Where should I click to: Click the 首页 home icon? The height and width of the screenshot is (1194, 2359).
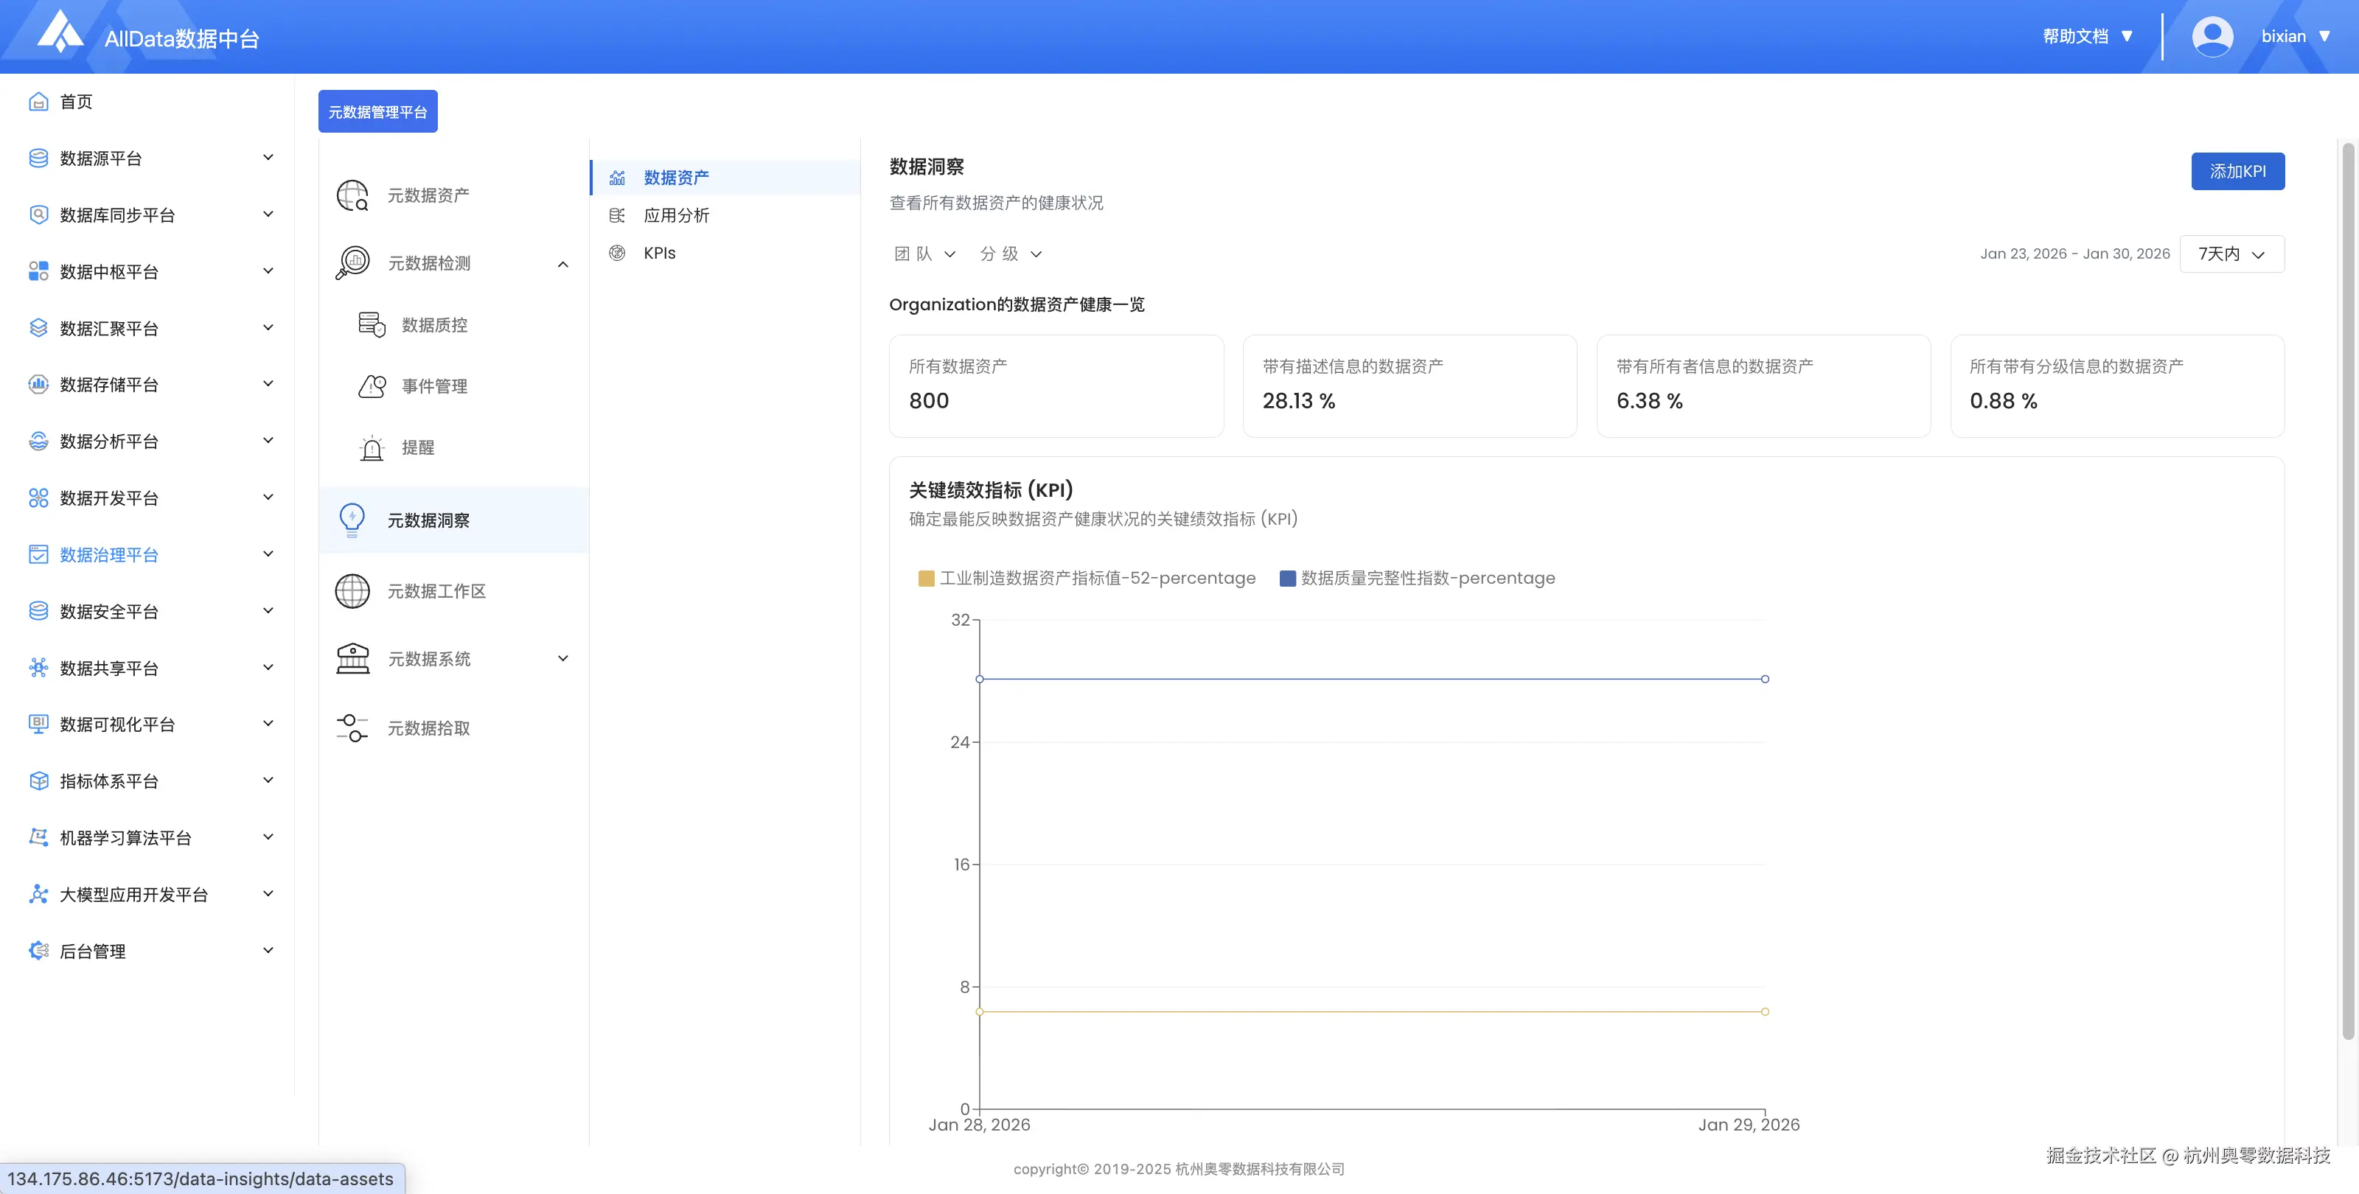pos(38,102)
